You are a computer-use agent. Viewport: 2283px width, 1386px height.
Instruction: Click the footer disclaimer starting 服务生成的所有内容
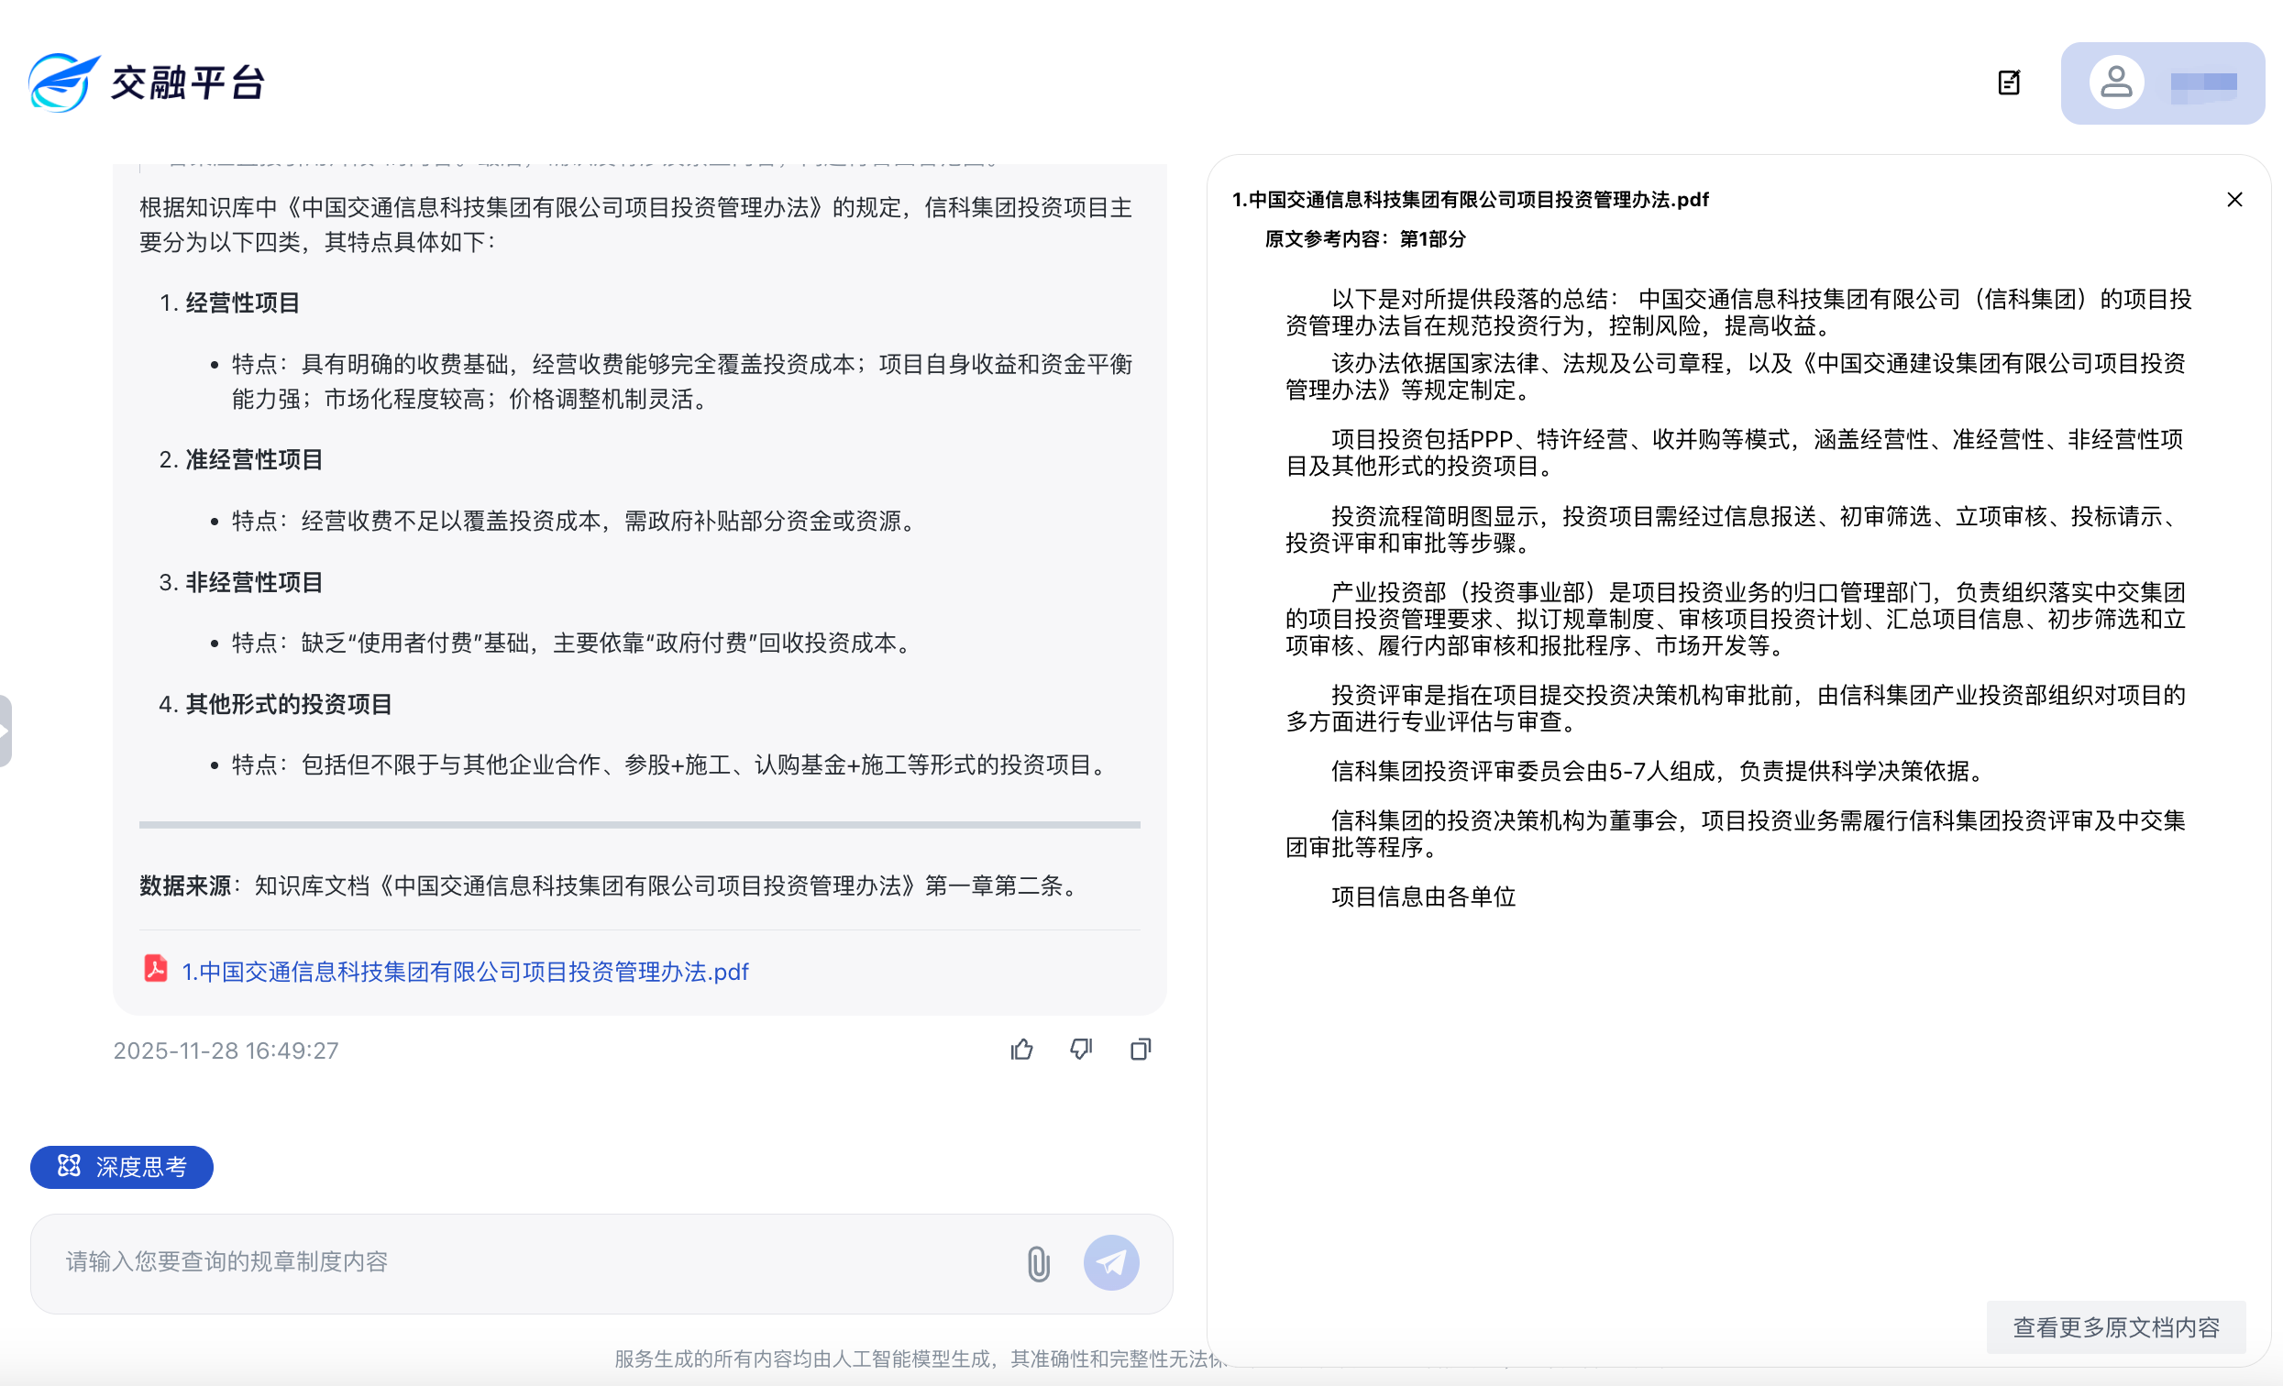point(920,1358)
